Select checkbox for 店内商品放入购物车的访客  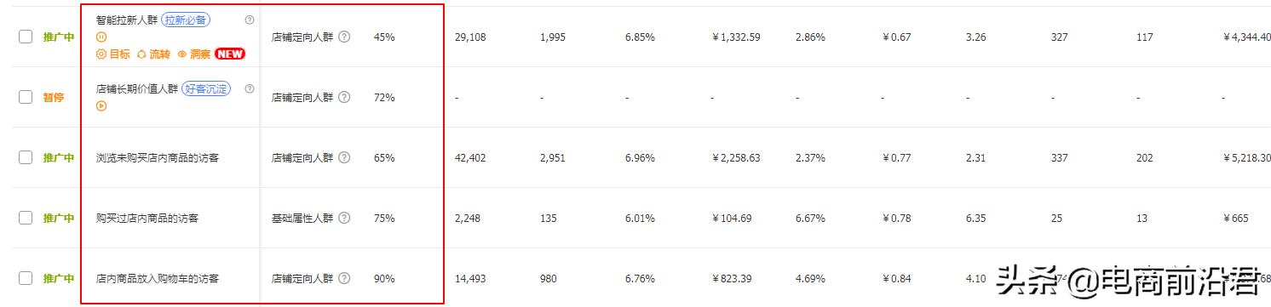(26, 278)
